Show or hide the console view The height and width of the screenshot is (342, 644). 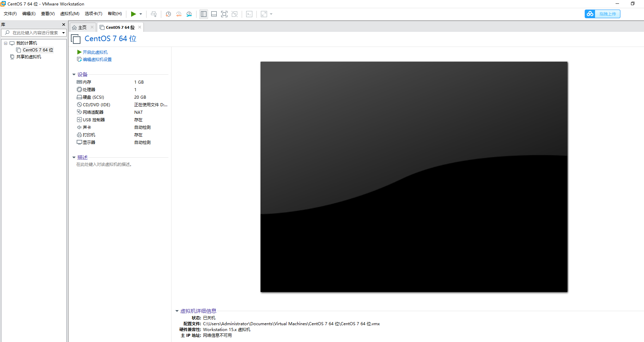pos(249,14)
